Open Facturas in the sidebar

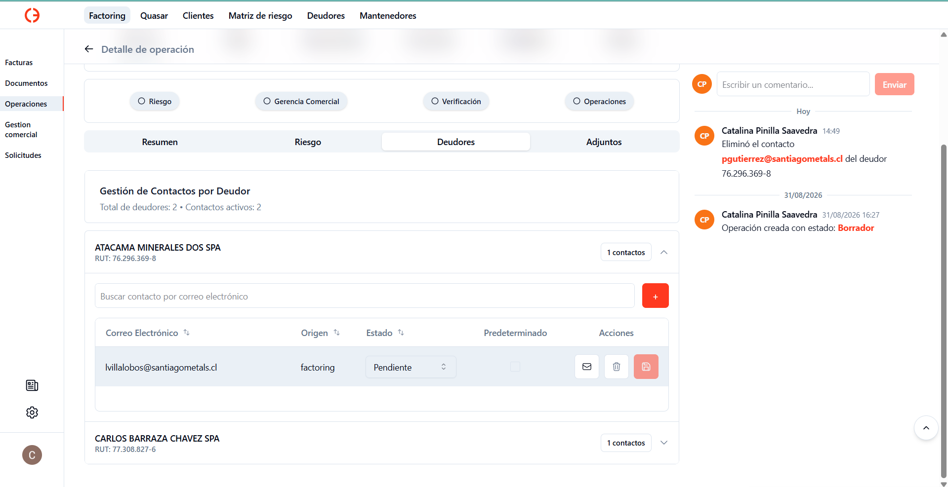pyautogui.click(x=19, y=63)
